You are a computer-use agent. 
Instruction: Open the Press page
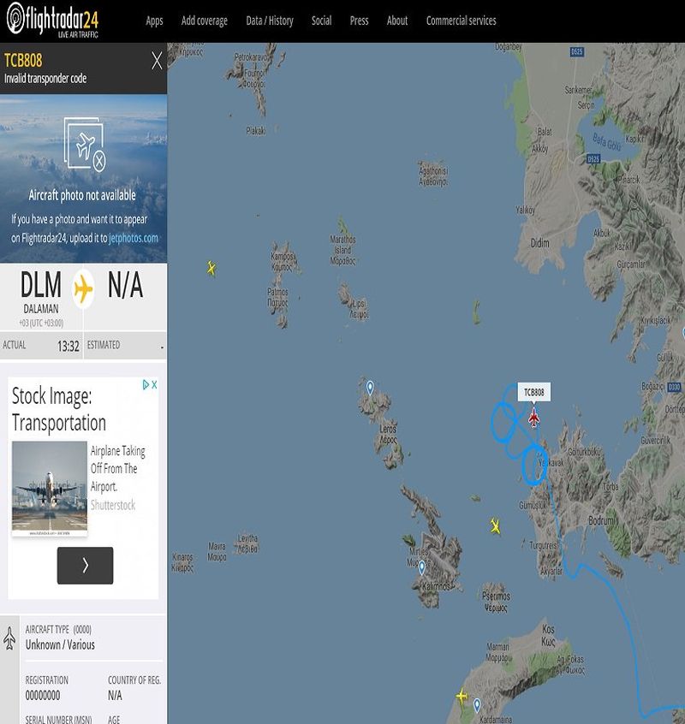tap(359, 21)
